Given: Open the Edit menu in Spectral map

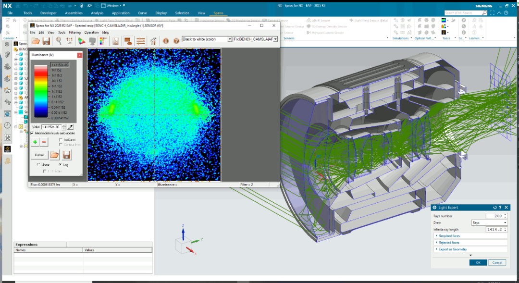Looking at the screenshot, I should [x=41, y=33].
